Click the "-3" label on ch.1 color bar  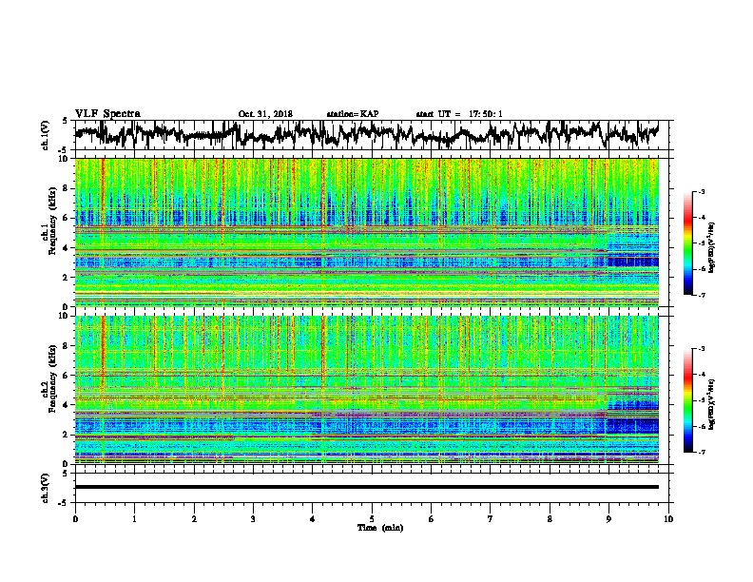(x=701, y=191)
